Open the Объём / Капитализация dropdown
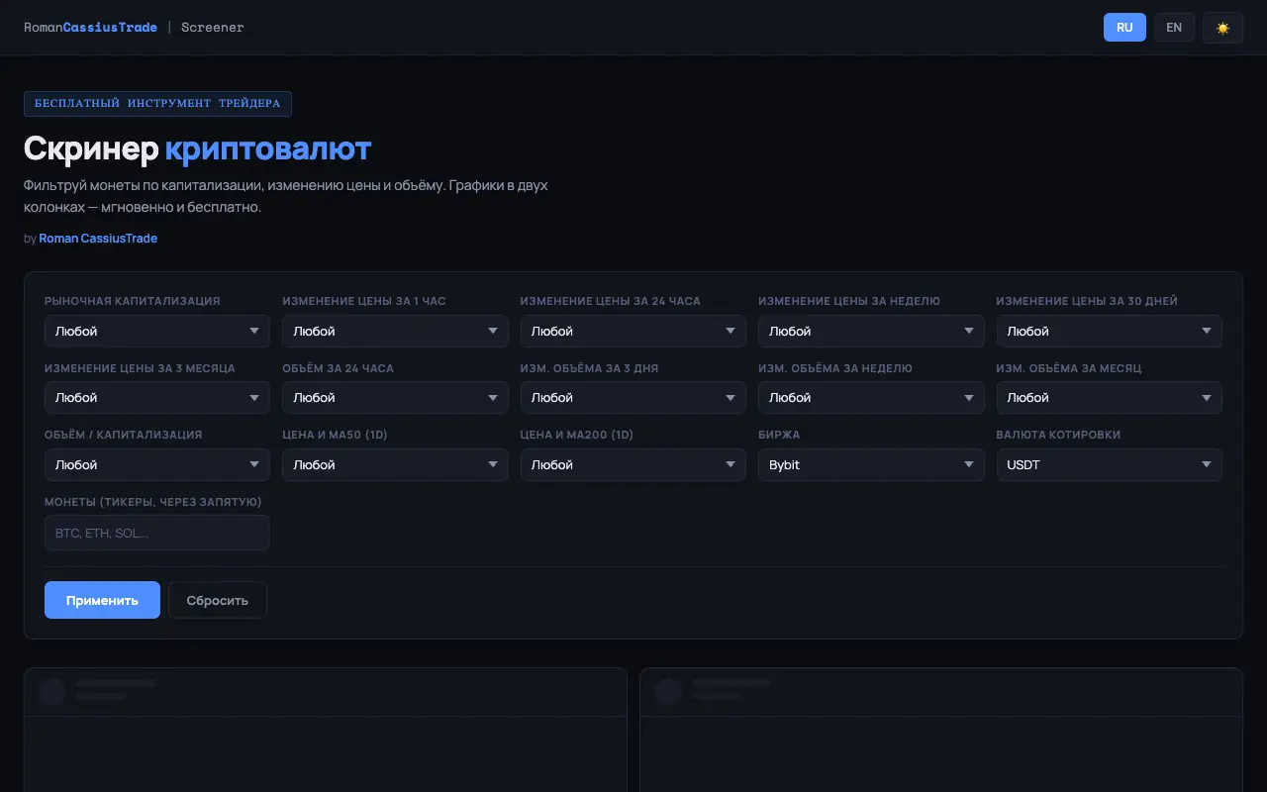The height and width of the screenshot is (792, 1267). (x=157, y=464)
